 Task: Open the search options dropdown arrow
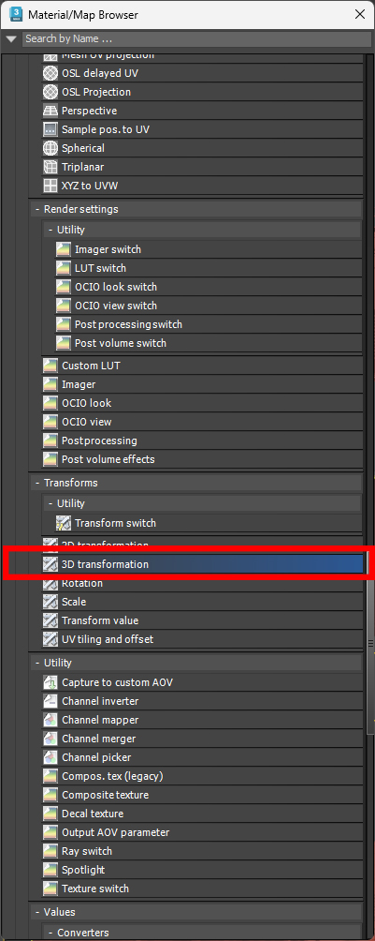[x=11, y=39]
